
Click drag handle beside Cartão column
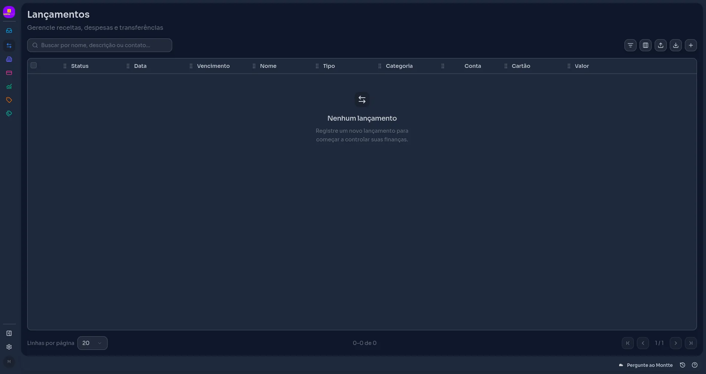[x=506, y=66]
